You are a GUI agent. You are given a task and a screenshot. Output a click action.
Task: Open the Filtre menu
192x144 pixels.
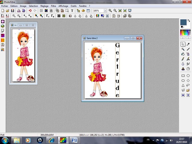(x=53, y=6)
